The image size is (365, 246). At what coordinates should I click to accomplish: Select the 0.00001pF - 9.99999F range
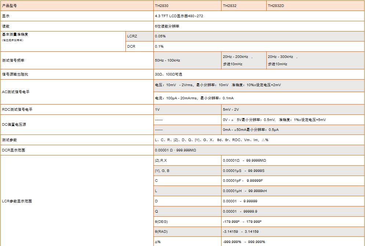pyautogui.click(x=293, y=181)
